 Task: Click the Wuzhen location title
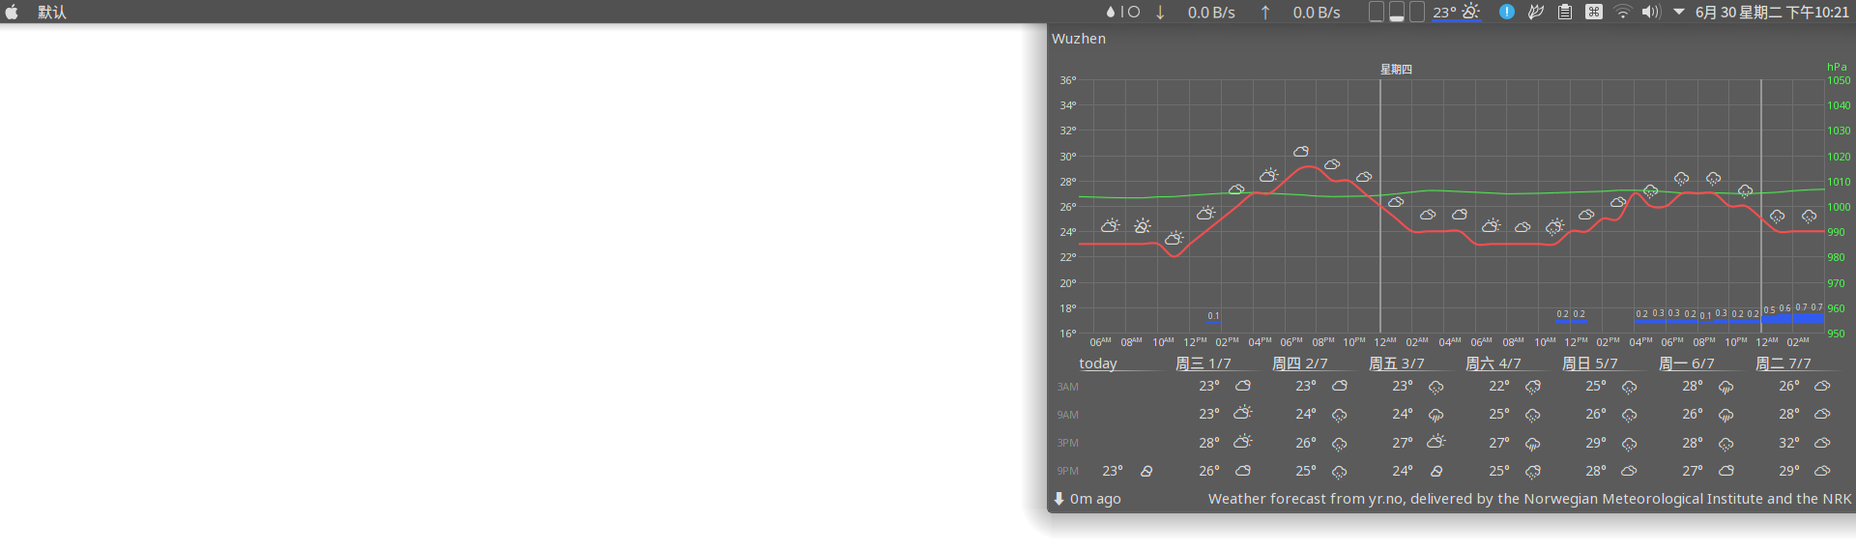pos(1079,39)
